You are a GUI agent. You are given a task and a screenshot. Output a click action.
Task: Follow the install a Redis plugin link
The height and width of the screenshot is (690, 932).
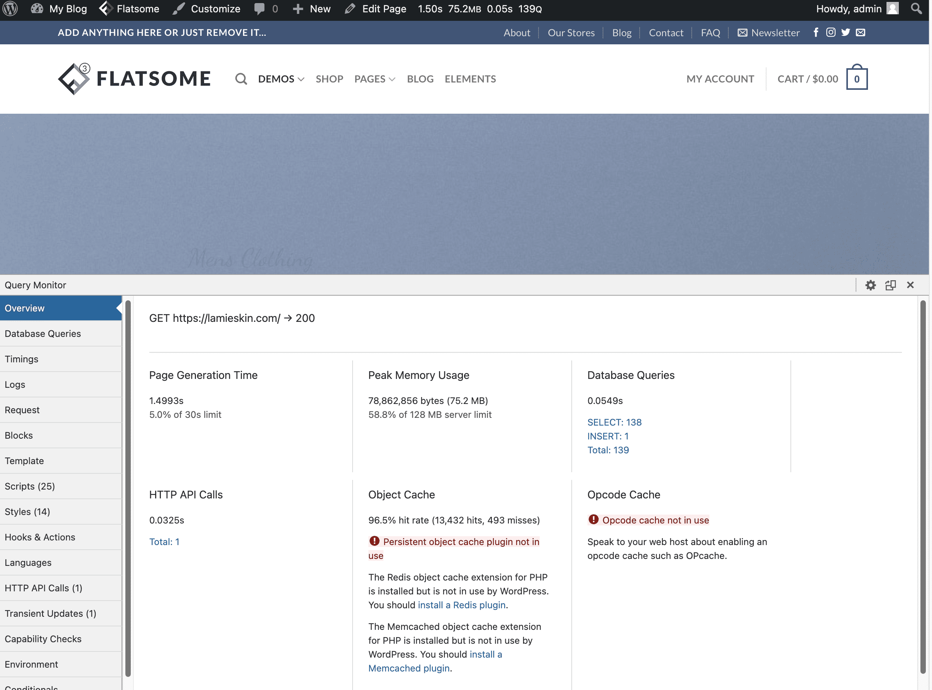click(461, 605)
